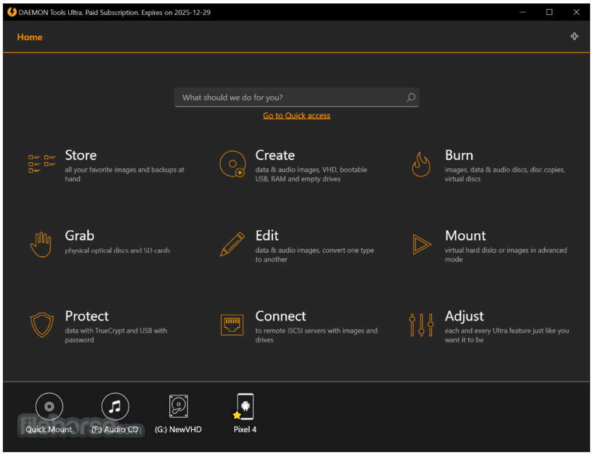
Task: Click 'physical optical discs and SD cards' text
Action: (118, 250)
